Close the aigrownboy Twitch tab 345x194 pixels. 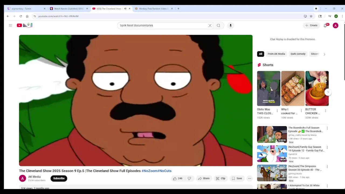44,9
